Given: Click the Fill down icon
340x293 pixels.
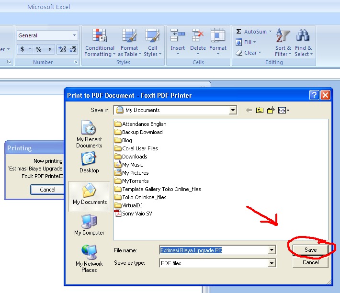Looking at the screenshot, I should [239, 42].
